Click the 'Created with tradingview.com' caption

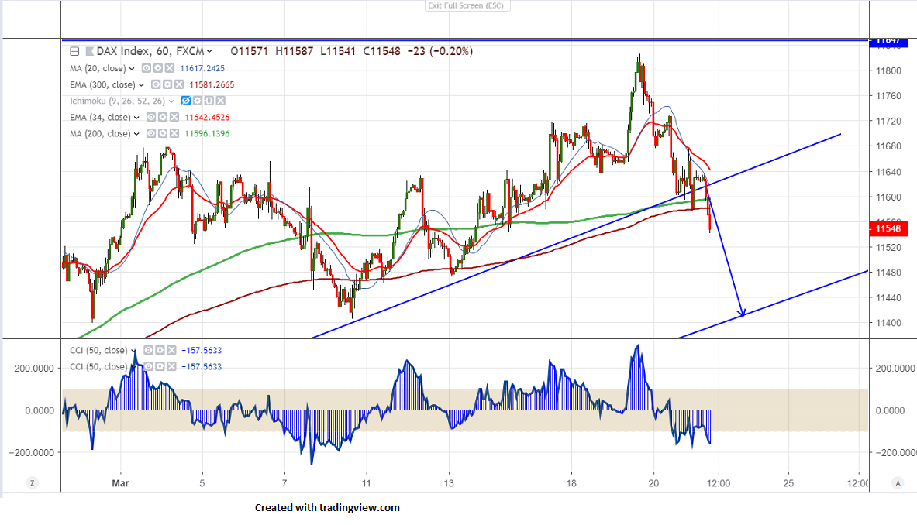tap(327, 507)
